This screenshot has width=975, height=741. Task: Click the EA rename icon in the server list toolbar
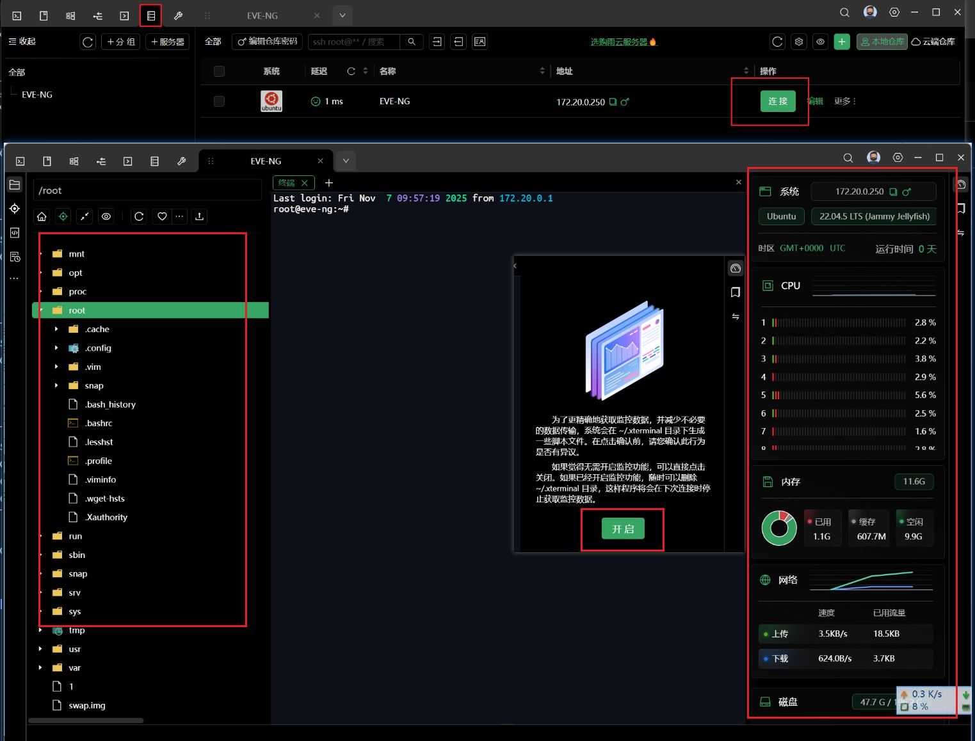[479, 42]
